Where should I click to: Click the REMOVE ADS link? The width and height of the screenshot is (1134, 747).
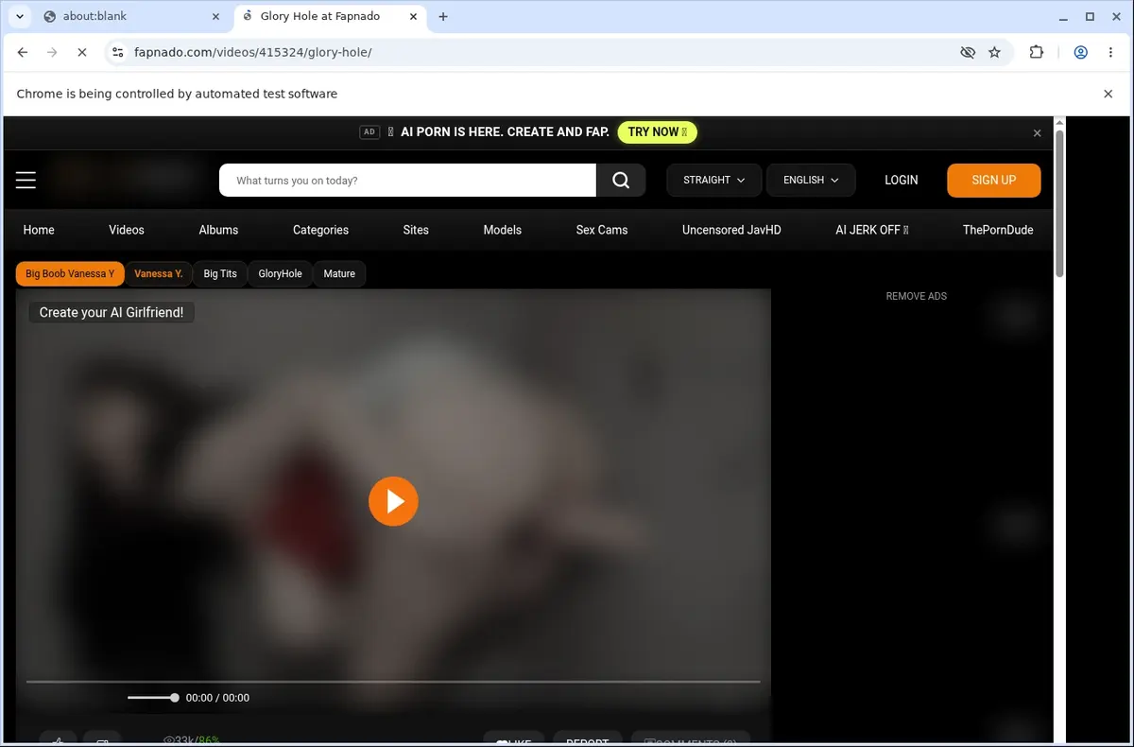point(917,296)
